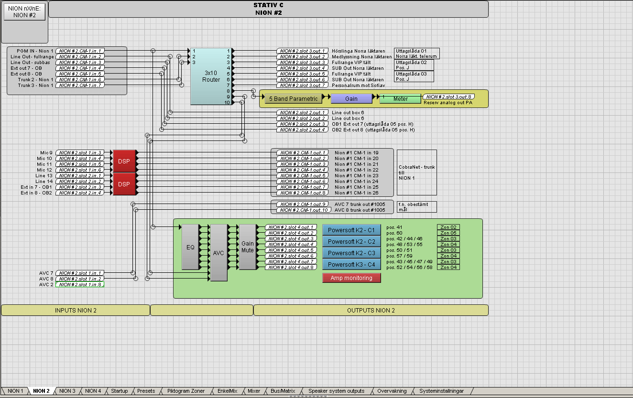Viewport: 633px width, 398px height.
Task: Switch to the NION 1 tab
Action: click(15, 391)
